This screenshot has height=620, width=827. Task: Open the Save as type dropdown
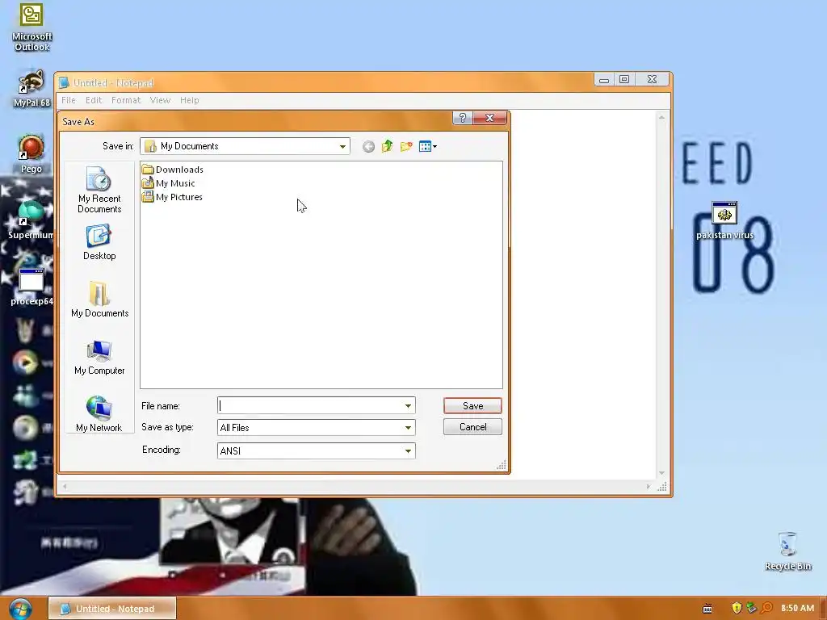408,428
